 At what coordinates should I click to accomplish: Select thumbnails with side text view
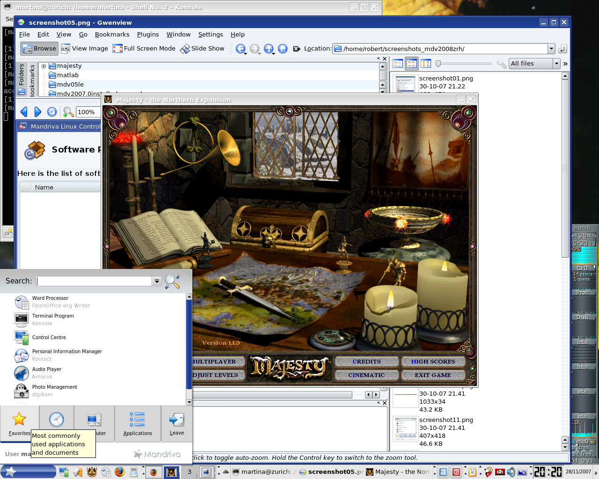pyautogui.click(x=412, y=64)
